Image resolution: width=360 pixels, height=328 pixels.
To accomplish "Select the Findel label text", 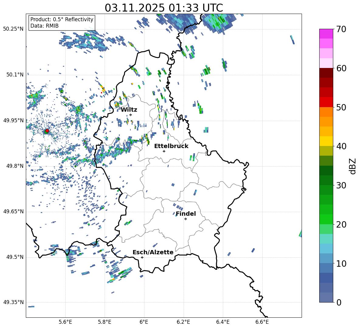I will coord(186,214).
